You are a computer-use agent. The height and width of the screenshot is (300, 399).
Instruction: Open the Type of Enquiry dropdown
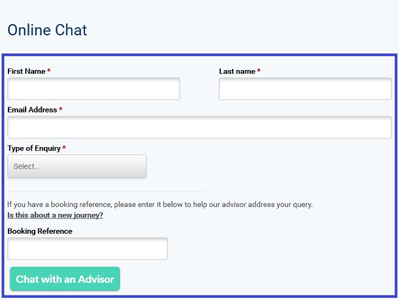pos(77,167)
